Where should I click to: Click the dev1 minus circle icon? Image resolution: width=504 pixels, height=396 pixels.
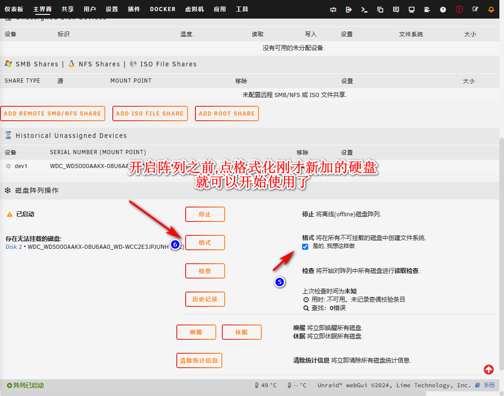coord(8,166)
